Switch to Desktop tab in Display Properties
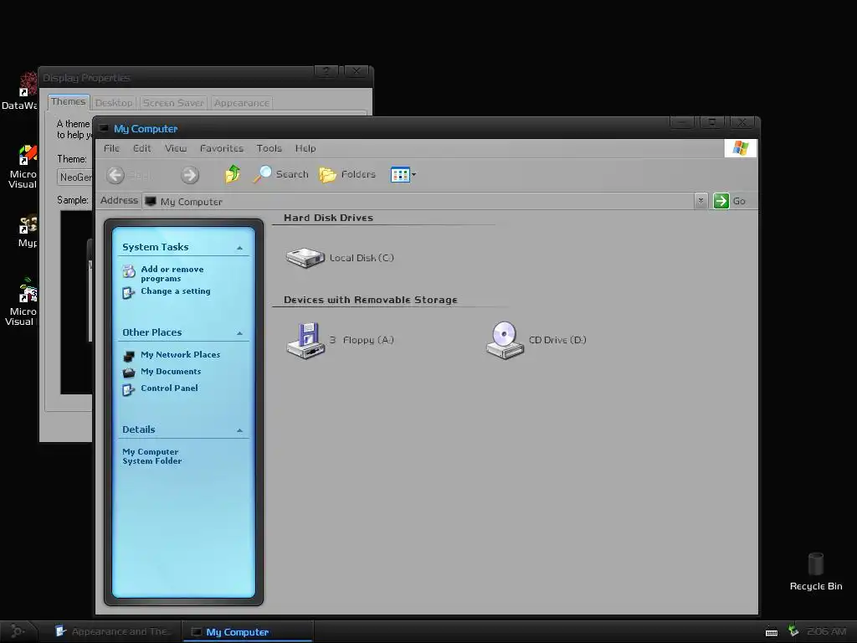 114,103
